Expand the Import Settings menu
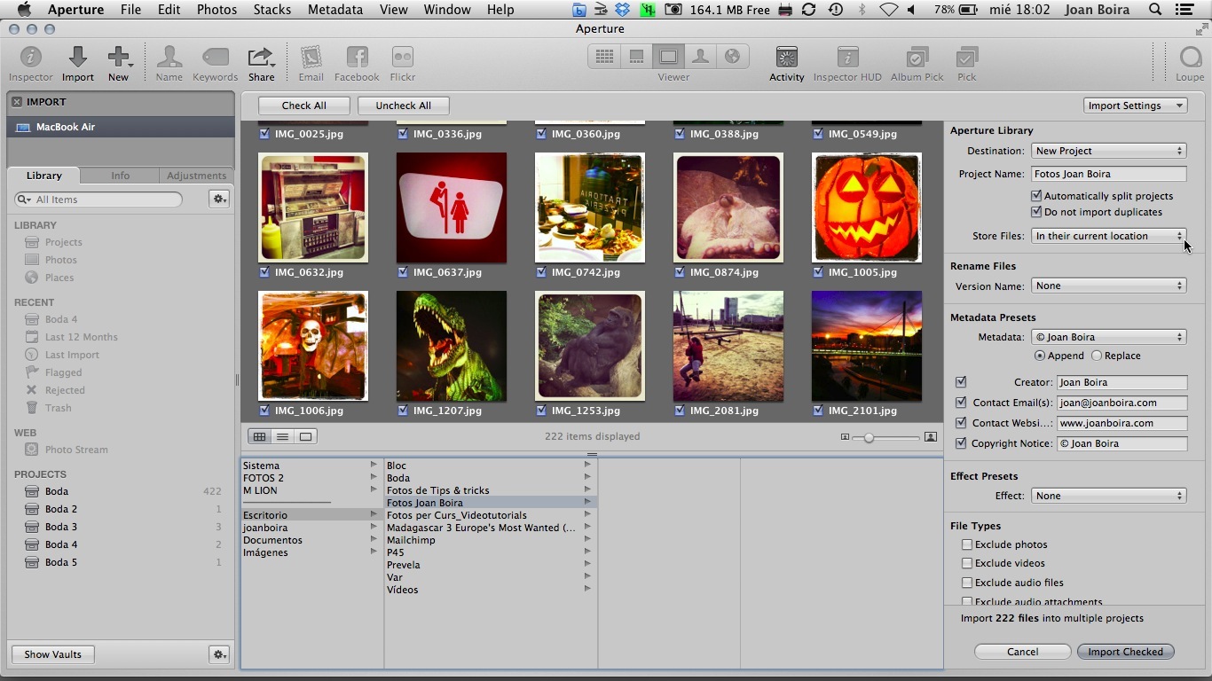 tap(1135, 106)
